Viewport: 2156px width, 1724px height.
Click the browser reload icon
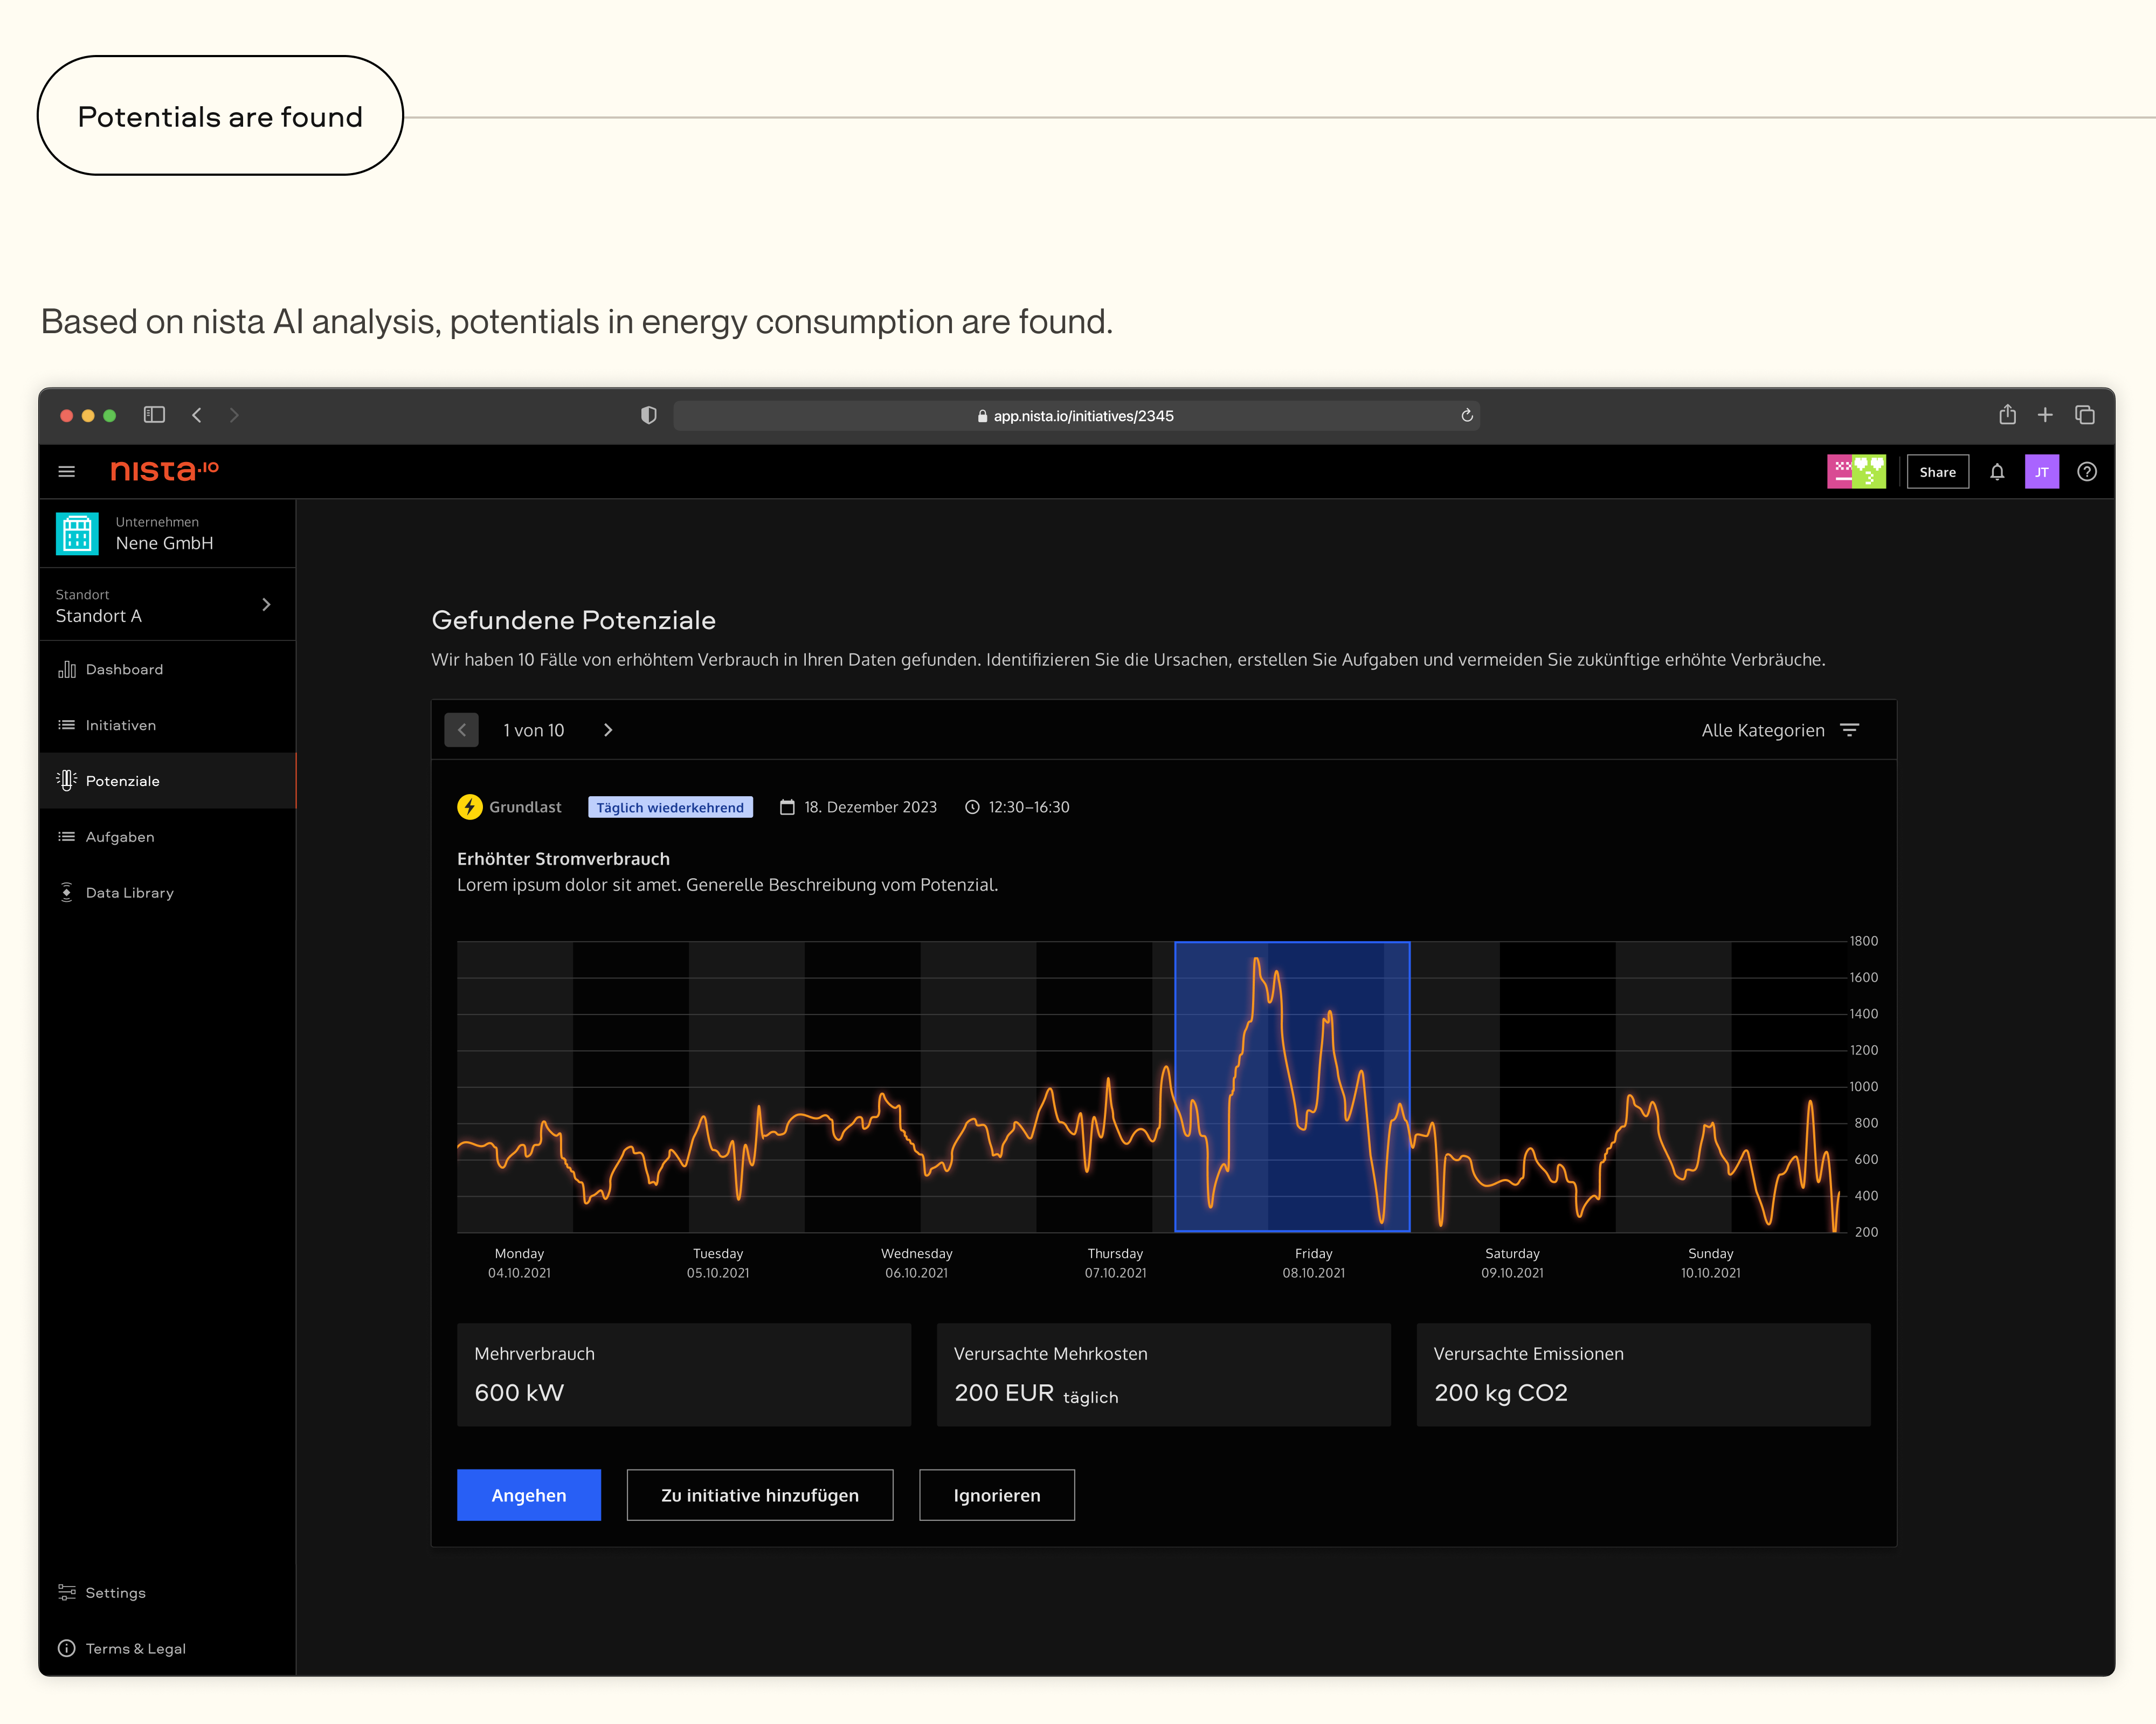coord(1466,416)
